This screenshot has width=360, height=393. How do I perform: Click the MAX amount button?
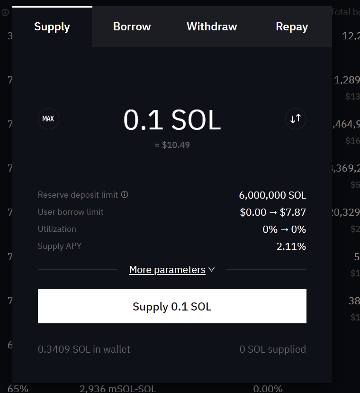coord(48,119)
